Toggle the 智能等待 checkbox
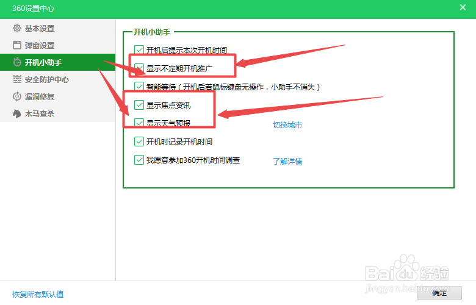 pyautogui.click(x=139, y=87)
